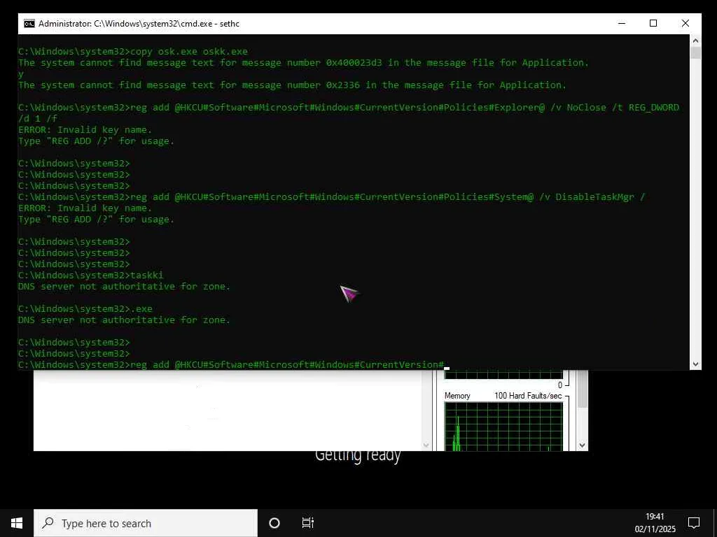Click the cmd vertical scrollbar thumb
This screenshot has width=717, height=537.
click(695, 52)
